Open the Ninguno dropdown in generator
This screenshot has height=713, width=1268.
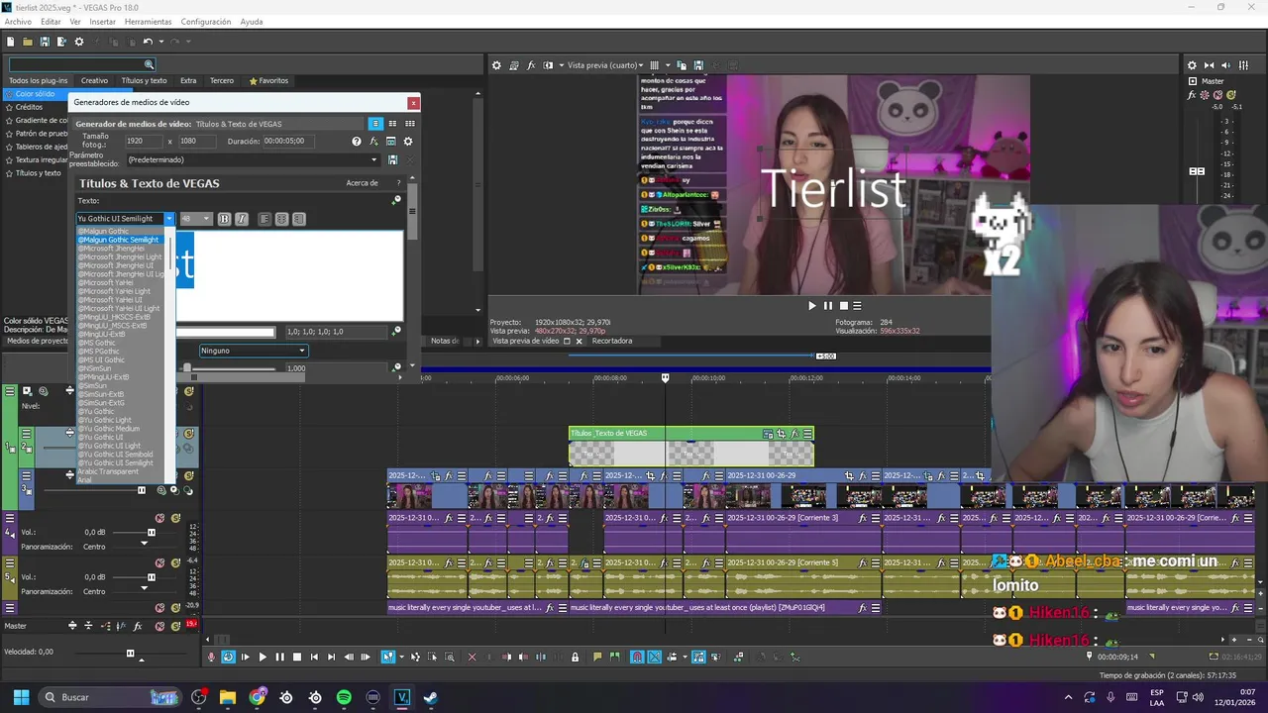254,351
